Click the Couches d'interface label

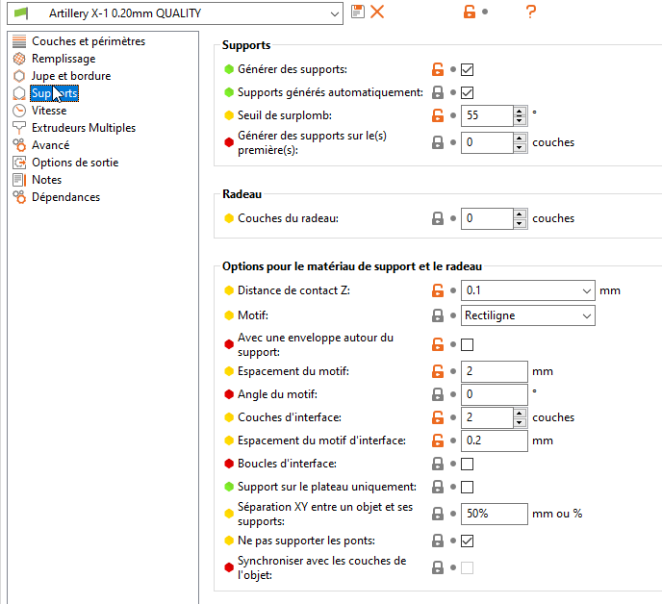(290, 417)
